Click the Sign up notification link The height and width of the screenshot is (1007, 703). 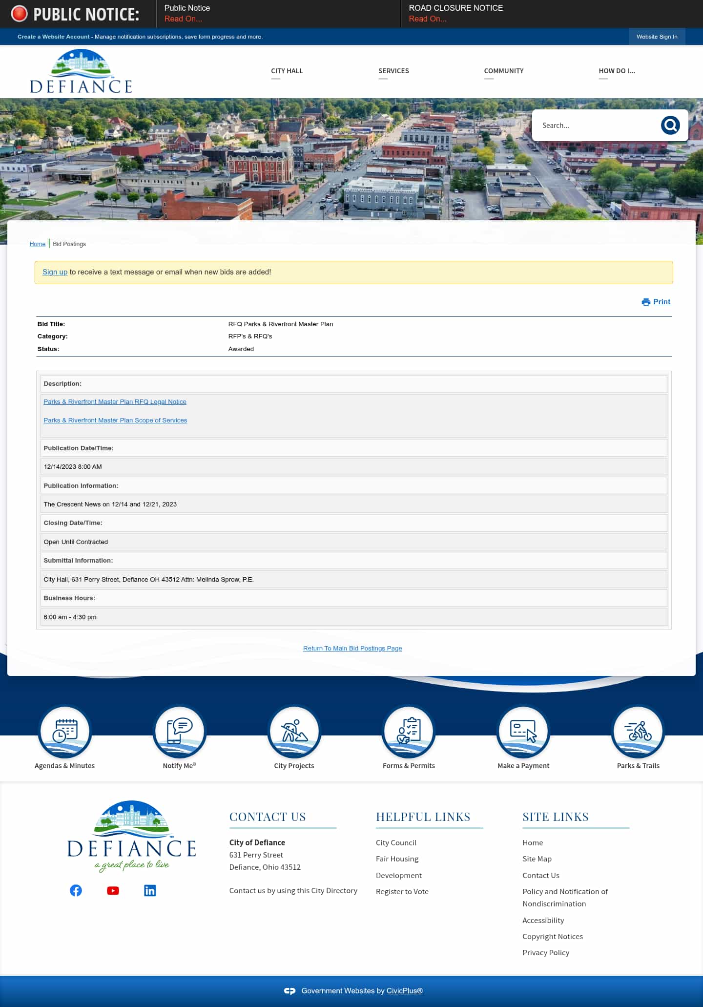pos(55,272)
